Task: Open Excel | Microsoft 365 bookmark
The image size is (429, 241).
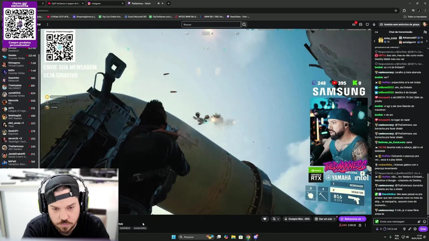Action: [x=135, y=17]
